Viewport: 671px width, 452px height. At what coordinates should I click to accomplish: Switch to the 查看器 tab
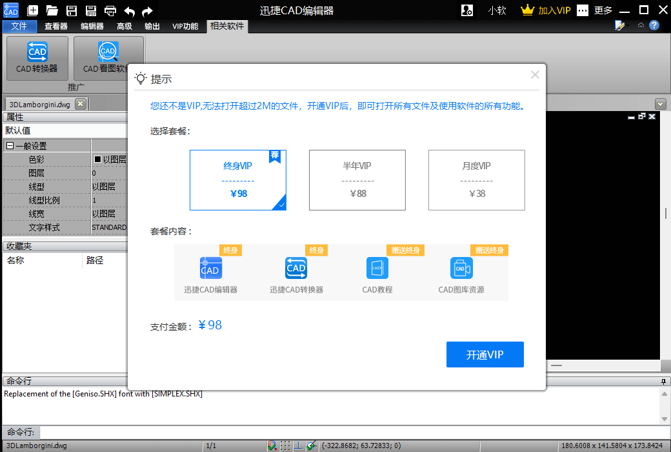(56, 26)
